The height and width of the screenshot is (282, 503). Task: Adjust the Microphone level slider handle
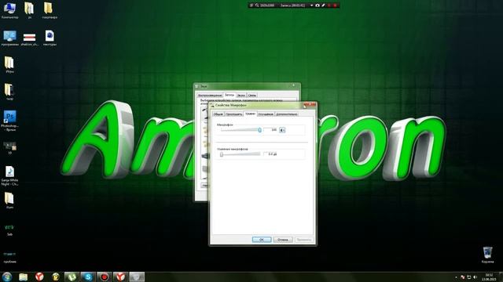point(259,130)
